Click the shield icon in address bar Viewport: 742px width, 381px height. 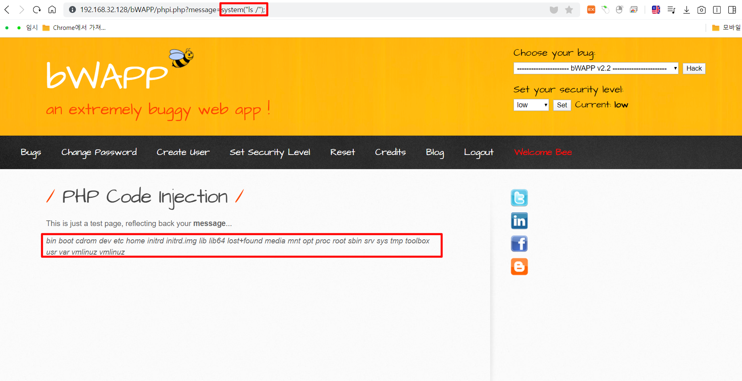click(554, 10)
